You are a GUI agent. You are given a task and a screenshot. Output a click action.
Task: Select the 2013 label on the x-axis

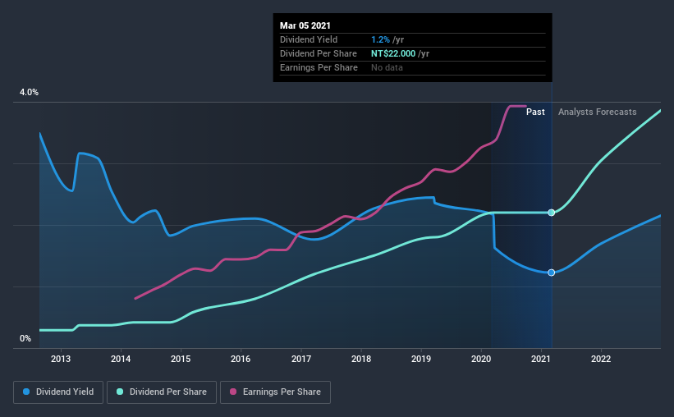[61, 359]
